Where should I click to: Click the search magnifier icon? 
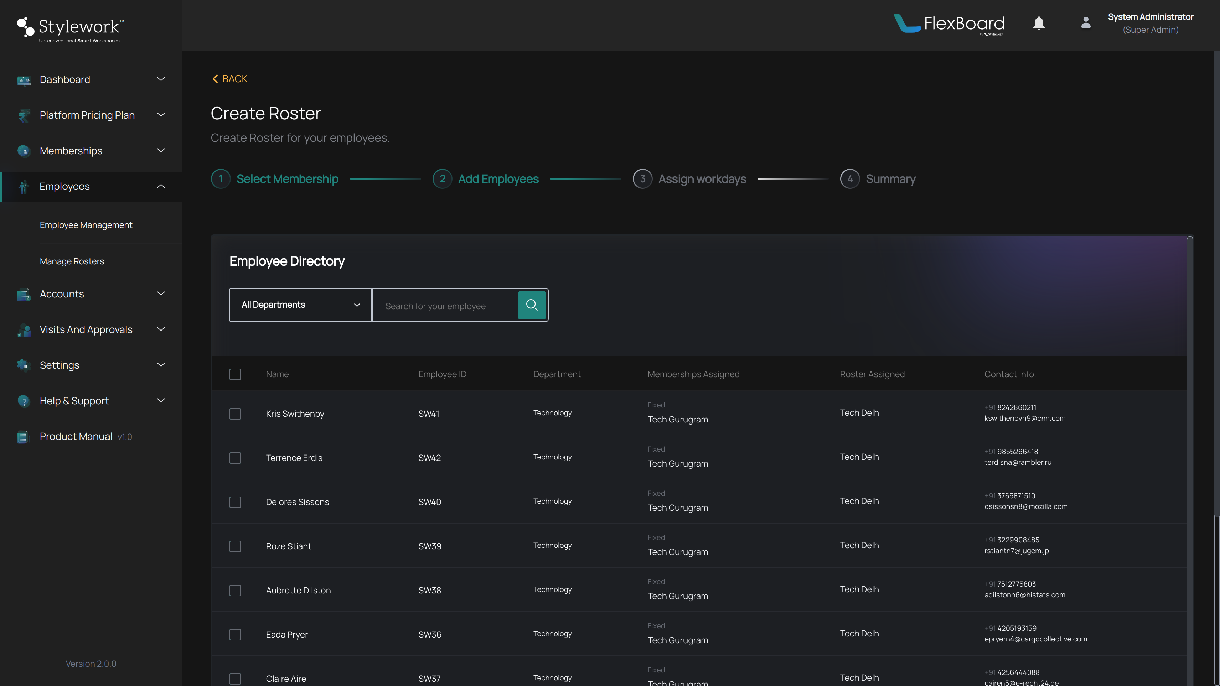click(x=532, y=305)
